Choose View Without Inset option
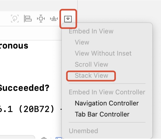 [x=103, y=53]
